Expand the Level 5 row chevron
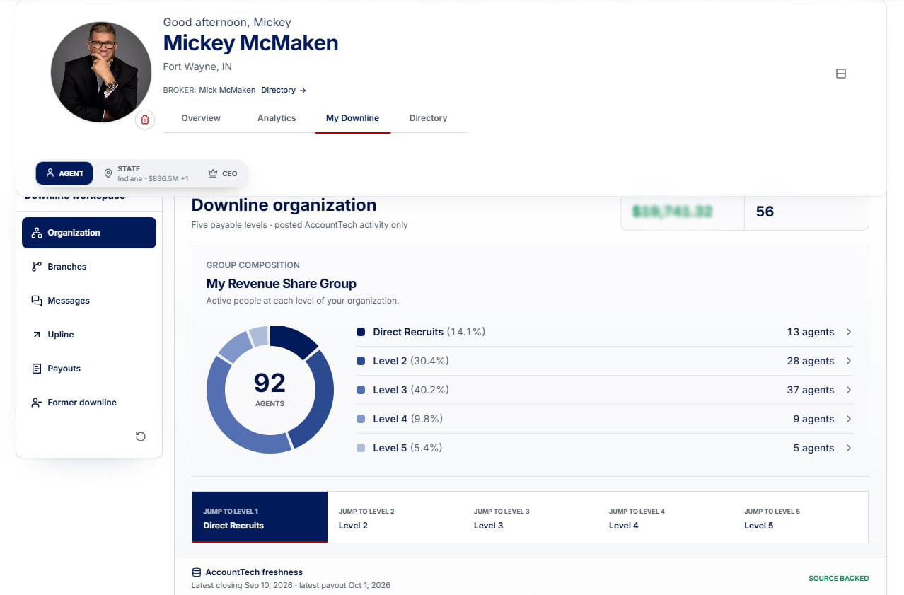The height and width of the screenshot is (595, 904). pos(849,448)
